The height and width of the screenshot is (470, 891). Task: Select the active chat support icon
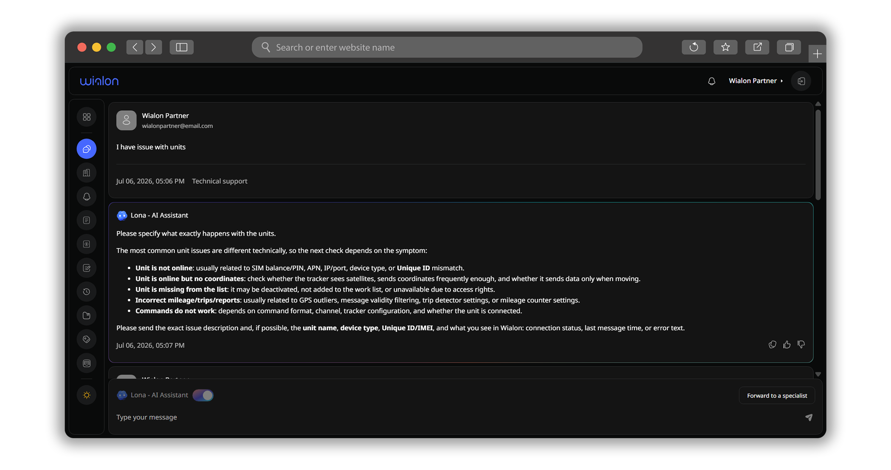click(x=87, y=149)
